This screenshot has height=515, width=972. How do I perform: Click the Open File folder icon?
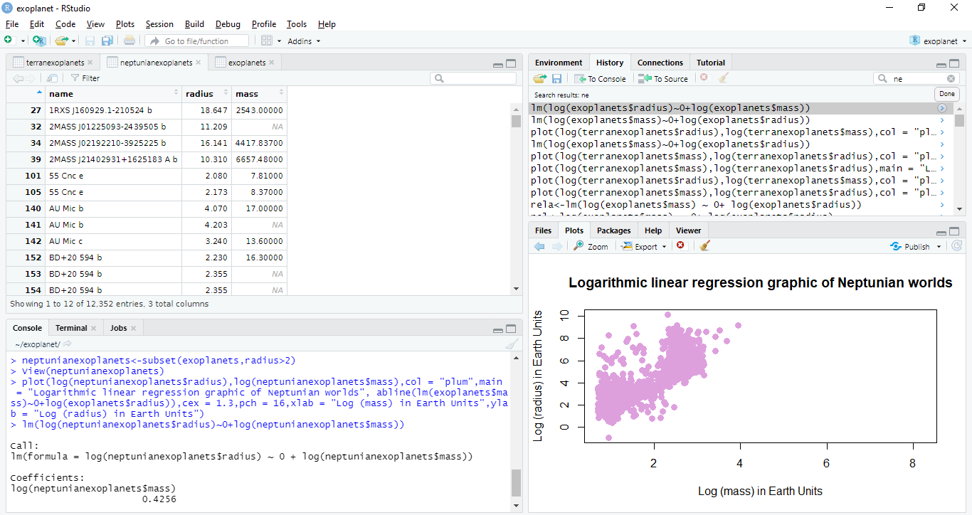tap(61, 41)
